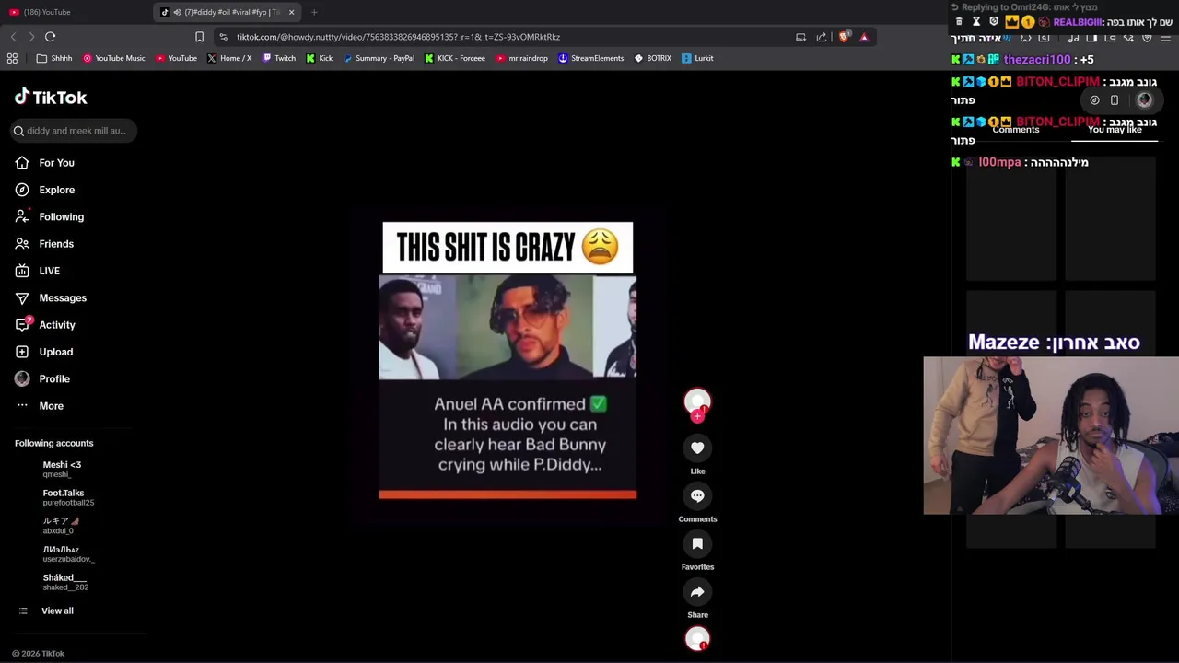Bookmark page using address bar bookmark icon

[199, 37]
